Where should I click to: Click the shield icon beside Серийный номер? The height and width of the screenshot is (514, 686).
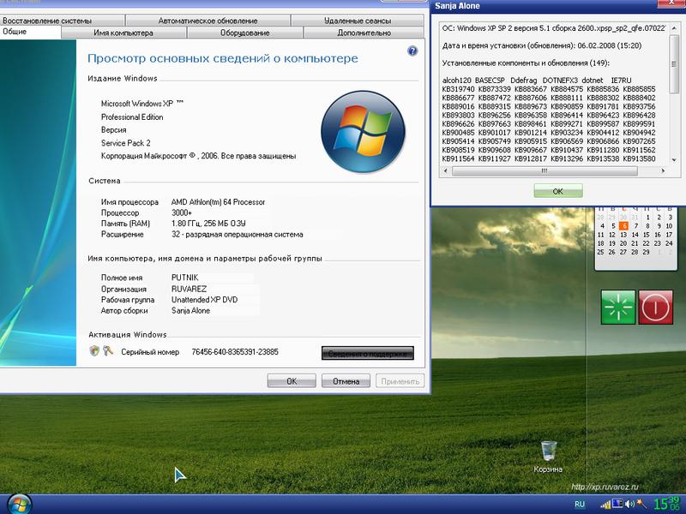pyautogui.click(x=94, y=350)
